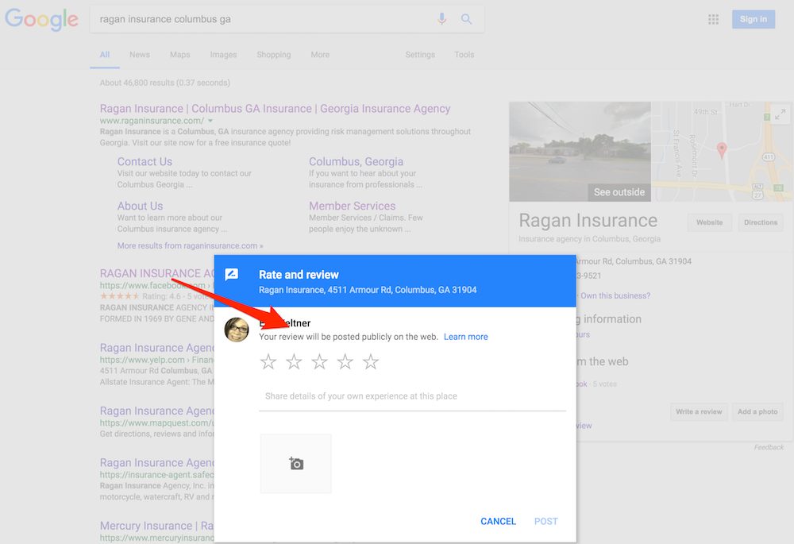Viewport: 794px width, 544px height.
Task: Click the Add a photo button
Action: coord(757,412)
